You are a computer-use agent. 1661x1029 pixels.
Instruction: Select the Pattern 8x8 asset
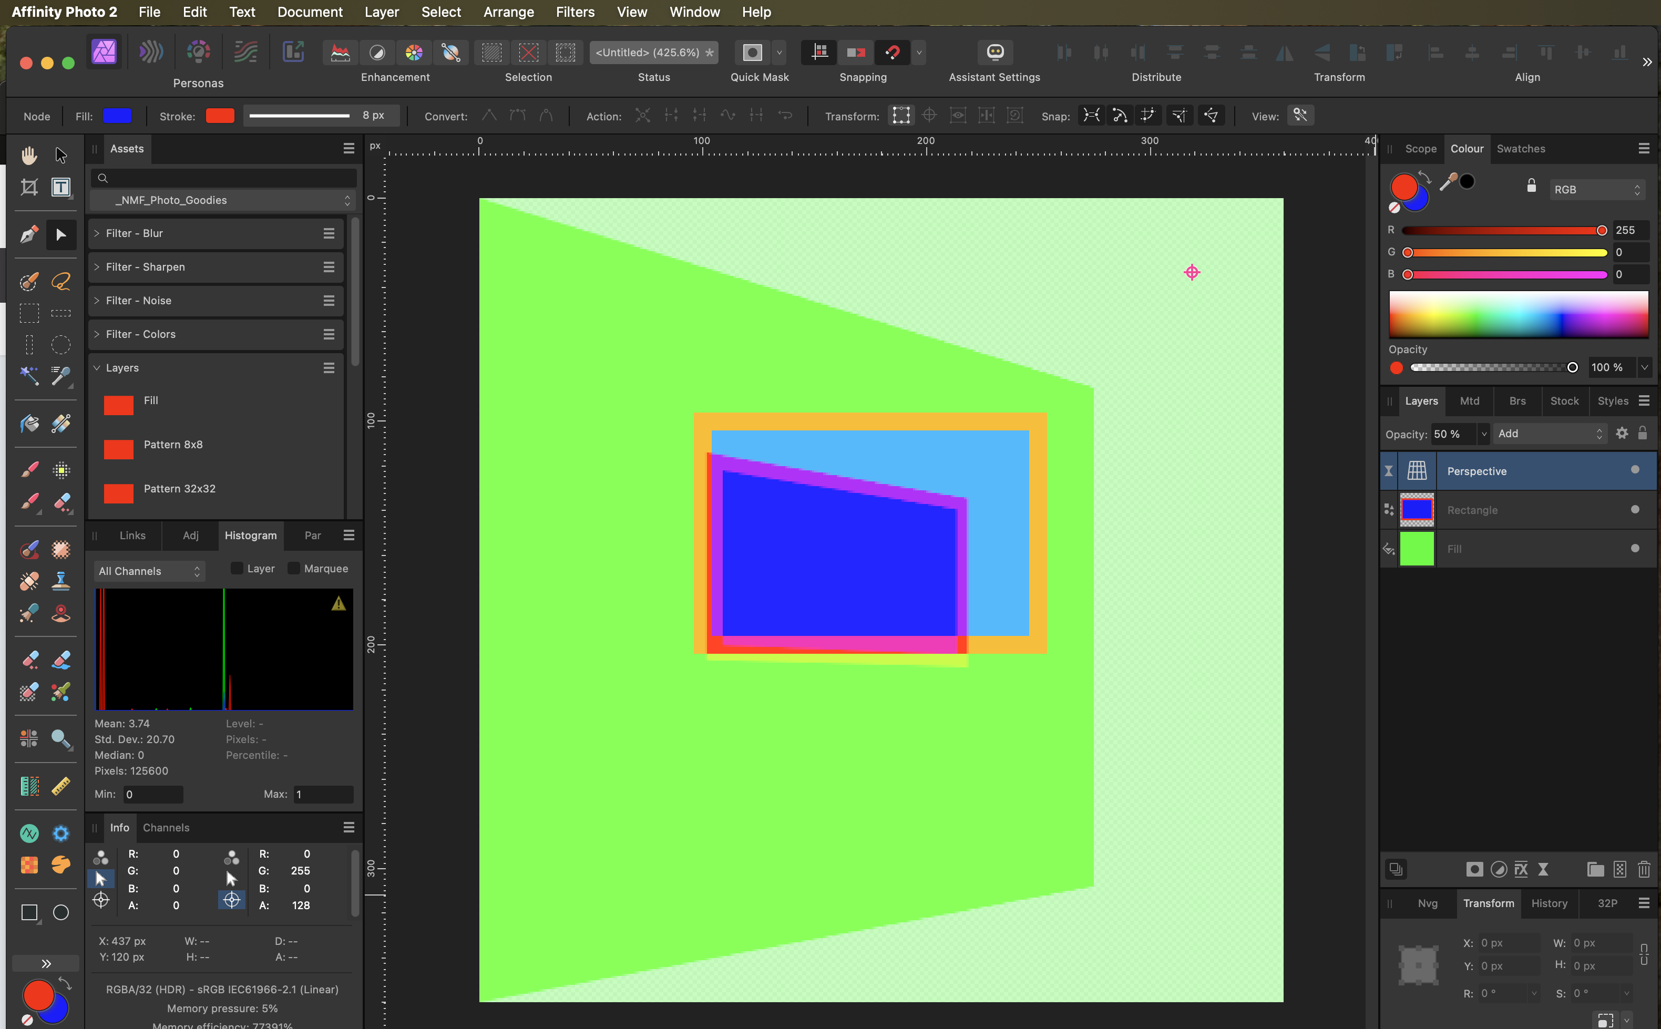click(173, 445)
